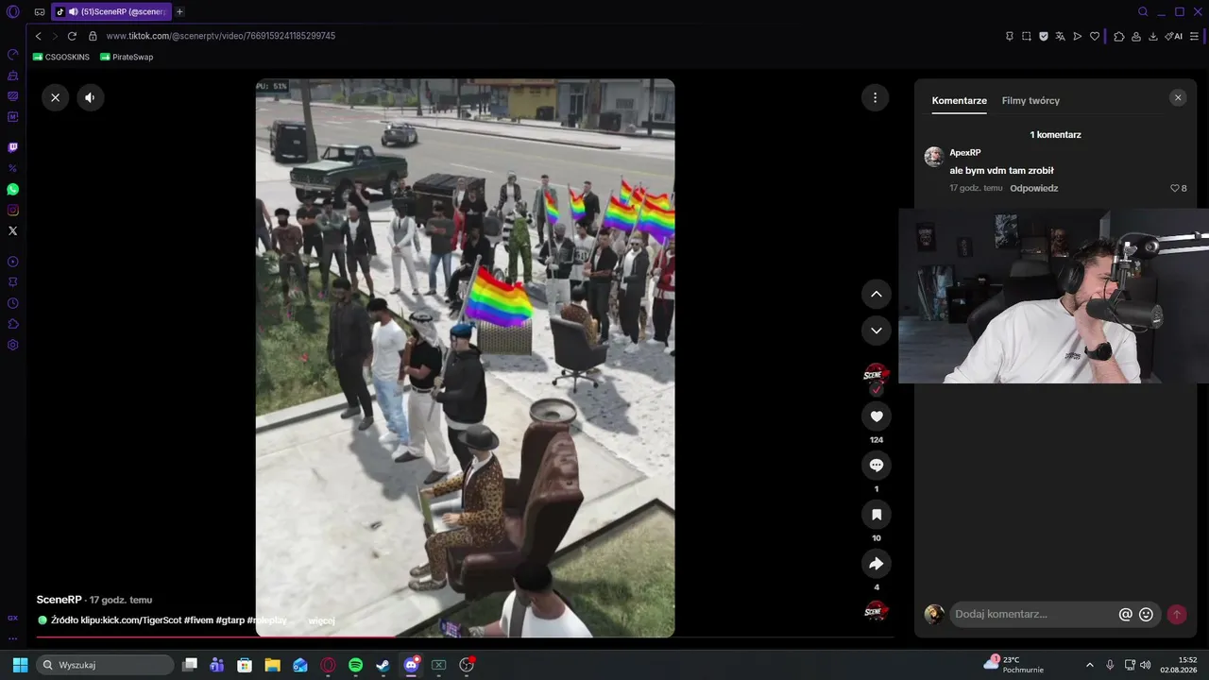The height and width of the screenshot is (680, 1209).
Task: Open Spotify from the taskbar
Action: [355, 665]
